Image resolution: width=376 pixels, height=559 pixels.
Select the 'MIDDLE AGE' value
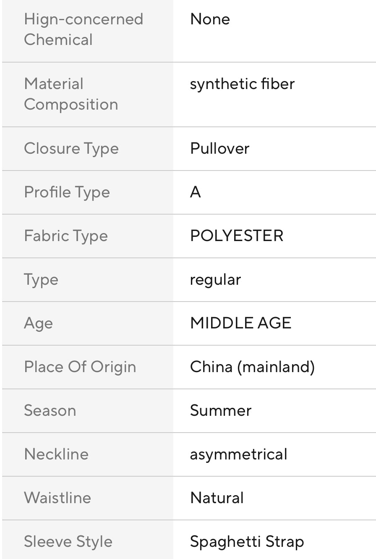(x=240, y=323)
